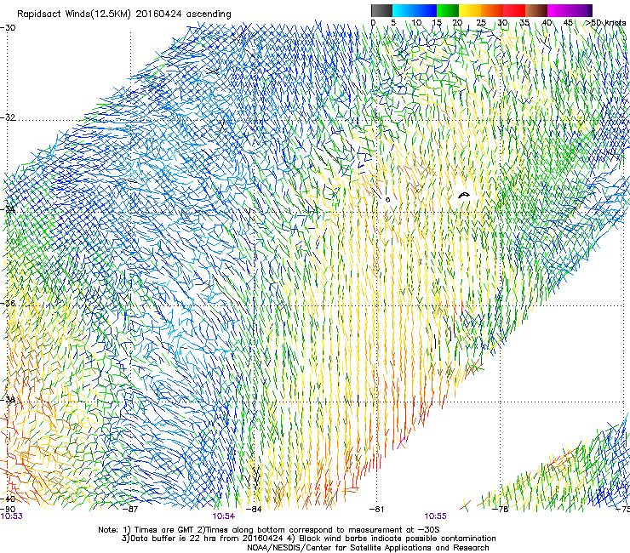Click the longitude label '-81'
The image size is (630, 553).
376,510
